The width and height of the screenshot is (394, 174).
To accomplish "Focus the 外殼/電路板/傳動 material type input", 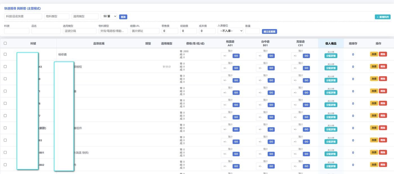I will (113, 31).
